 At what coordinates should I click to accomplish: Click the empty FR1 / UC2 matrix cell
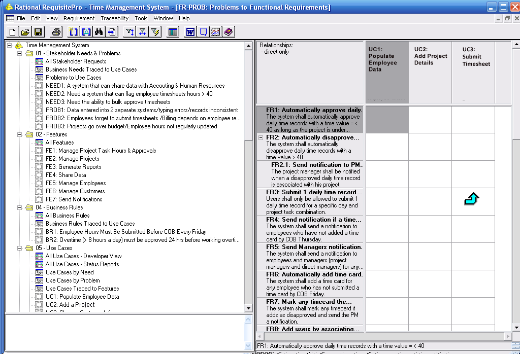coord(430,120)
